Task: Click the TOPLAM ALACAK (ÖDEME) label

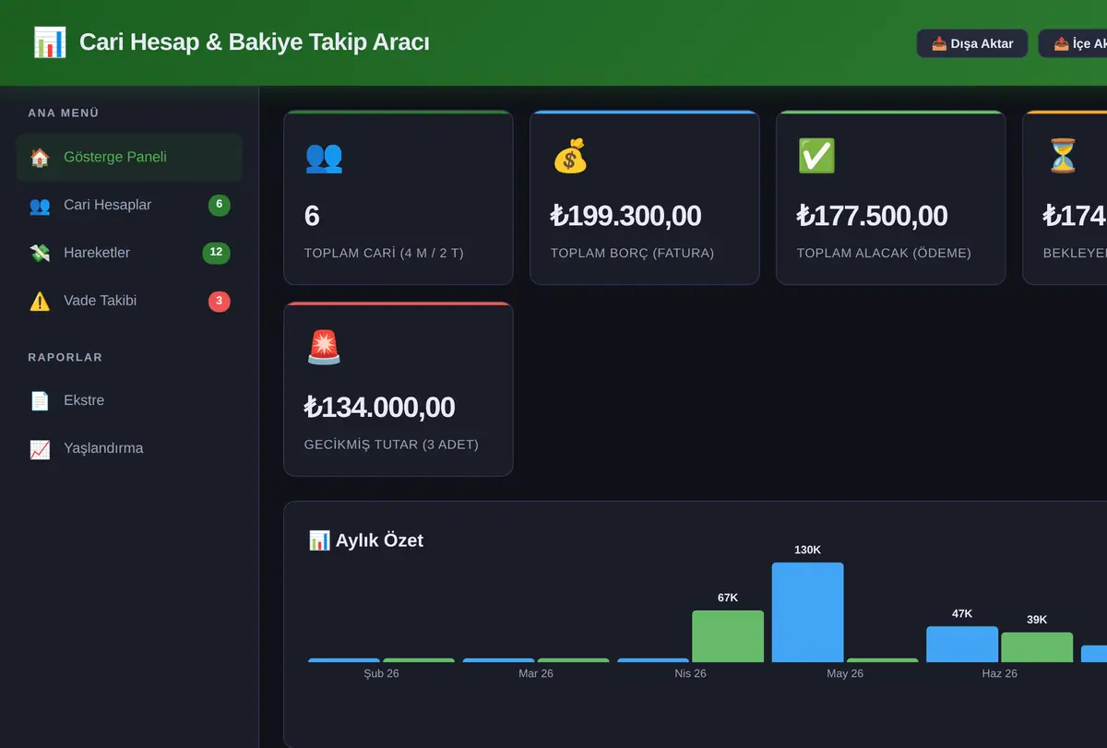Action: [x=884, y=253]
